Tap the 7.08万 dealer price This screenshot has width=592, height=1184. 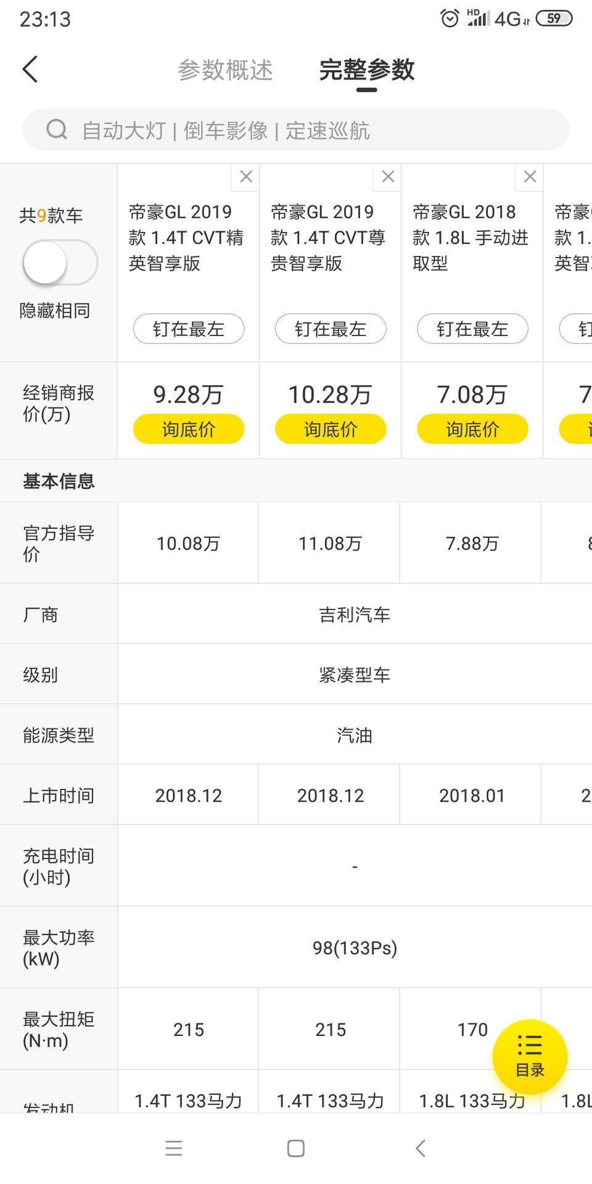(472, 395)
